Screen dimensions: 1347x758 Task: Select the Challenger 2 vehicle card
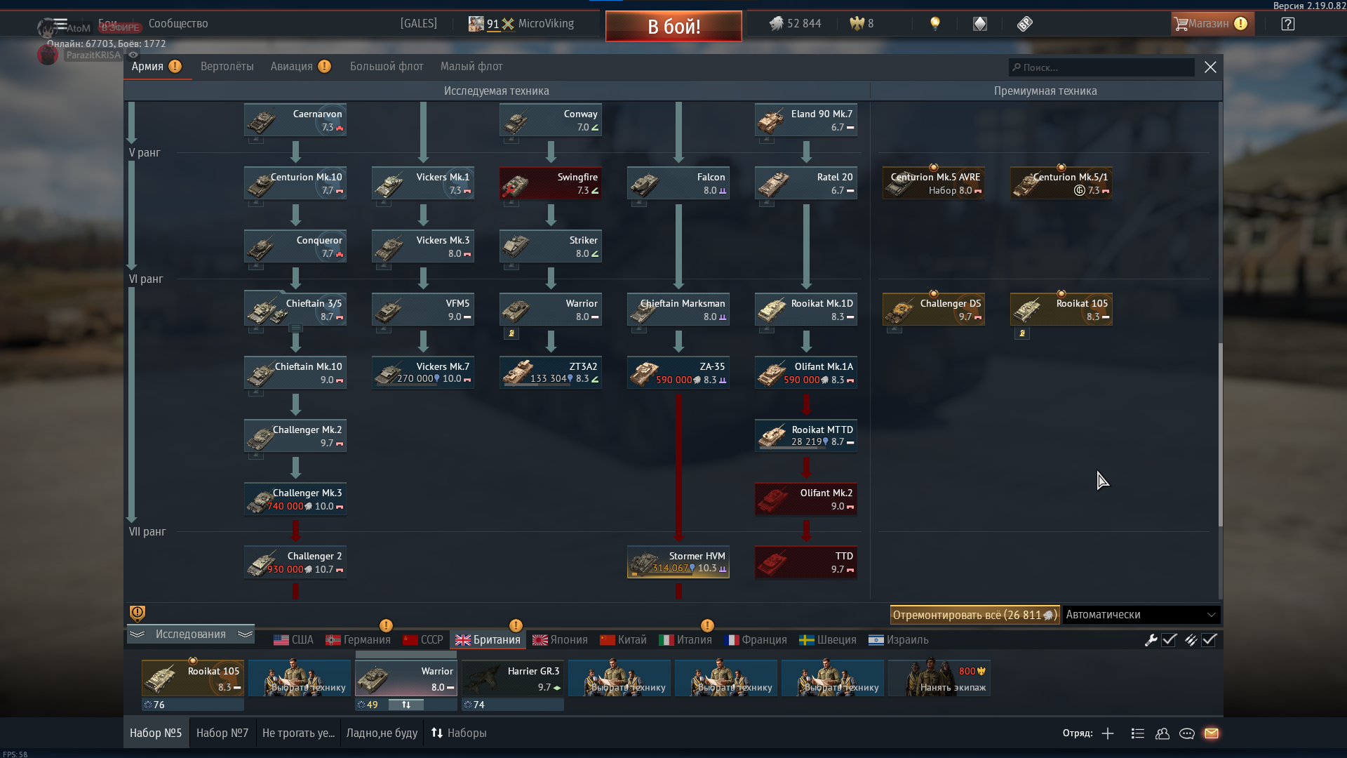click(295, 563)
